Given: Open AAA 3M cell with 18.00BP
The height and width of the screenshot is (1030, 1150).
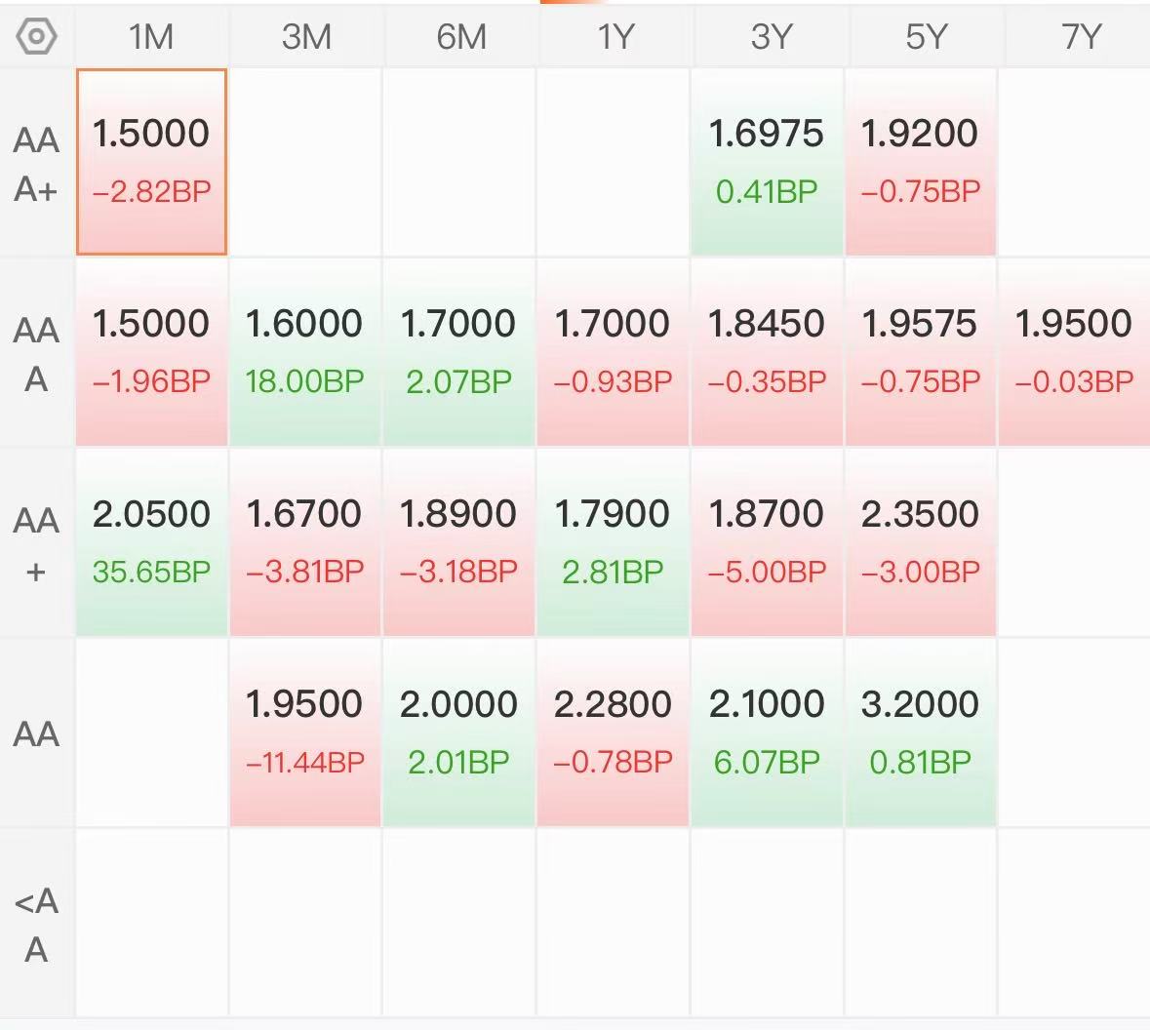Looking at the screenshot, I should 305,353.
